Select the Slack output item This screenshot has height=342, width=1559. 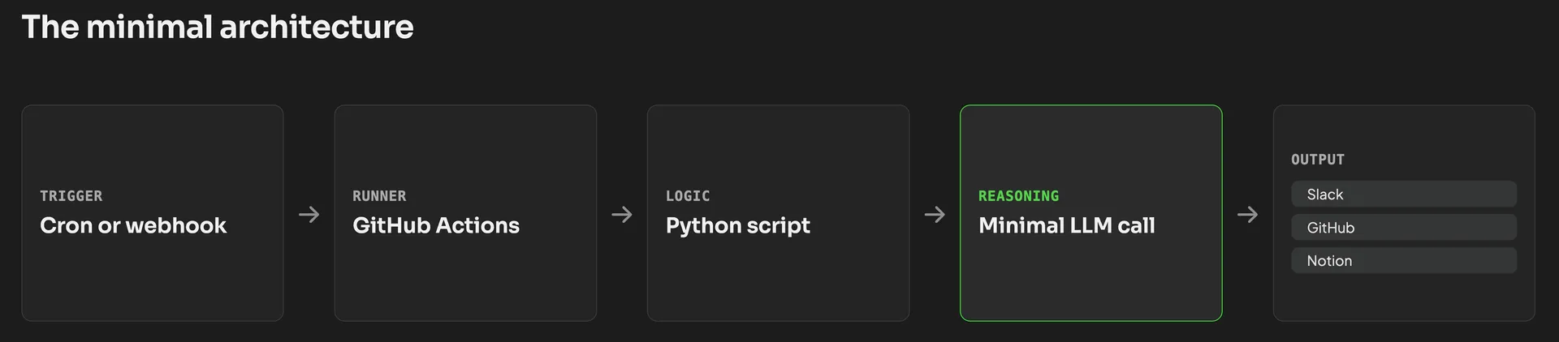[x=1404, y=195]
